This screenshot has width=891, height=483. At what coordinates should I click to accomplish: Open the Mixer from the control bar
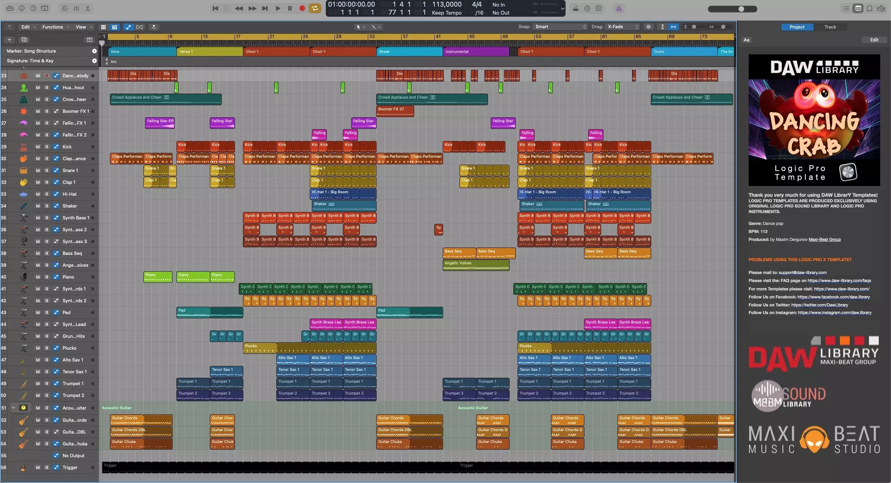tap(76, 8)
